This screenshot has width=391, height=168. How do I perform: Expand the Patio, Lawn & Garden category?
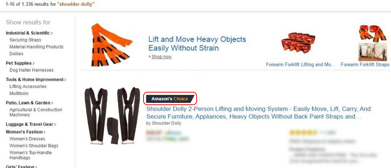click(29, 103)
